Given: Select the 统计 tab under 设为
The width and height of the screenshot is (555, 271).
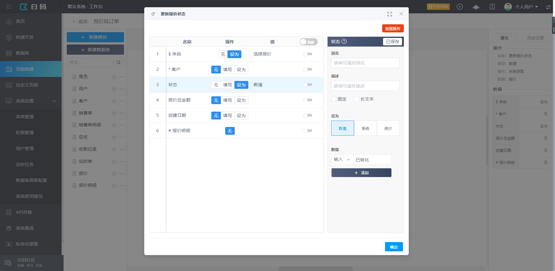Looking at the screenshot, I should 388,128.
